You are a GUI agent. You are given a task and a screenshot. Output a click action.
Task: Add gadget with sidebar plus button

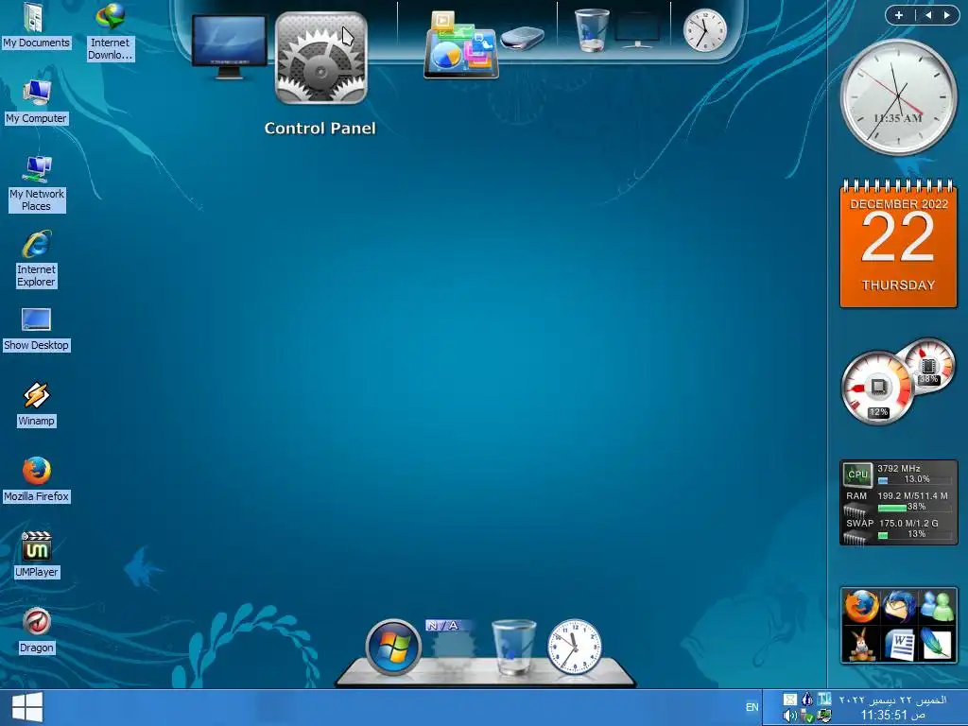(x=899, y=15)
